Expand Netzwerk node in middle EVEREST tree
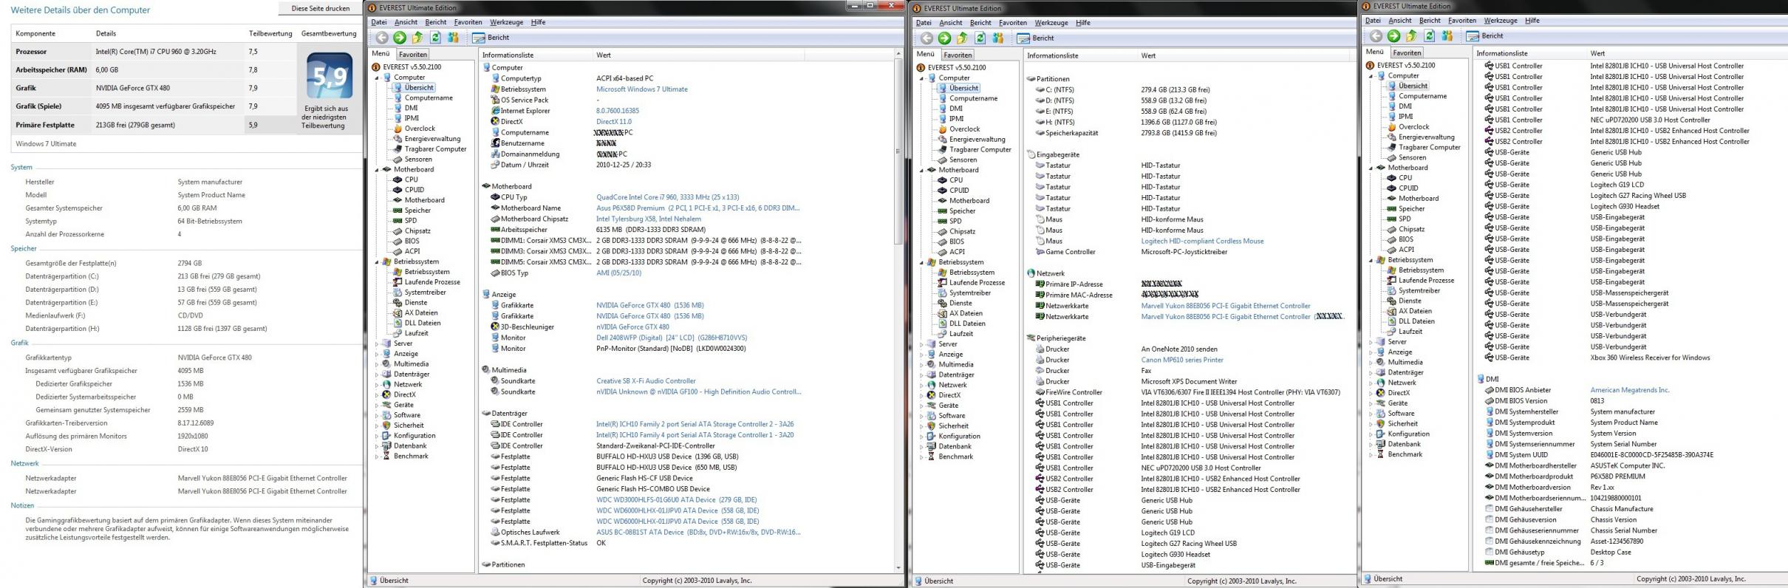The width and height of the screenshot is (1788, 588). [922, 385]
